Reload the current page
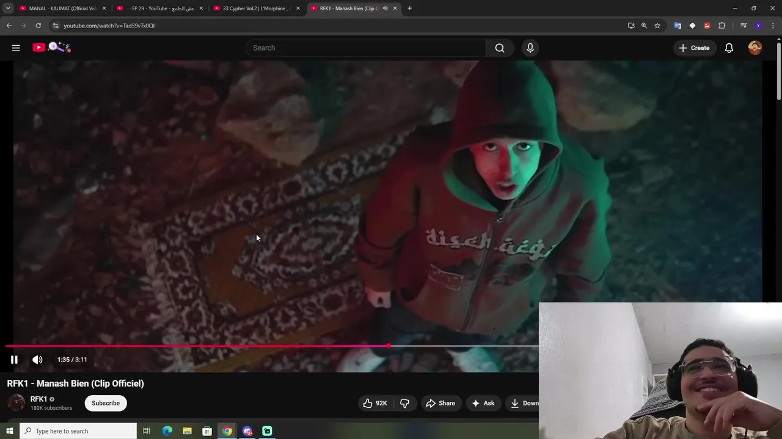This screenshot has width=782, height=439. pos(38,26)
